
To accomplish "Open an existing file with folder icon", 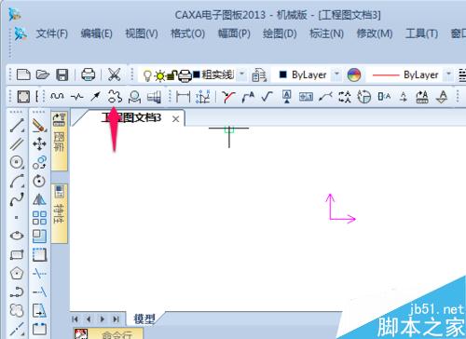I will pyautogui.click(x=43, y=75).
